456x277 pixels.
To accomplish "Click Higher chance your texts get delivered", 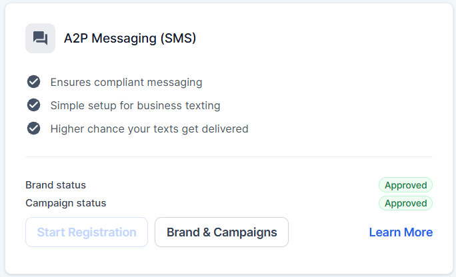I will tap(149, 129).
